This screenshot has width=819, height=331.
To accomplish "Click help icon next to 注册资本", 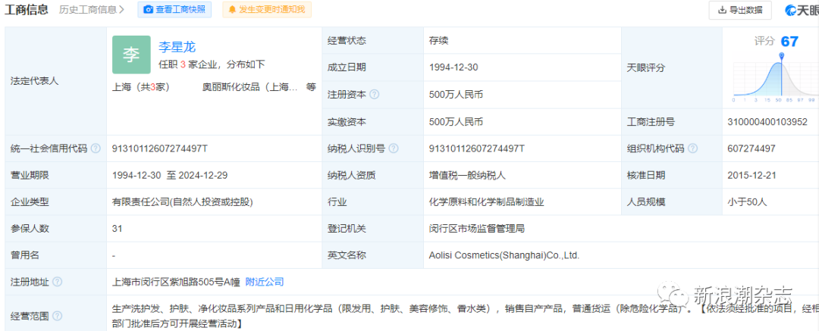I will [x=374, y=95].
